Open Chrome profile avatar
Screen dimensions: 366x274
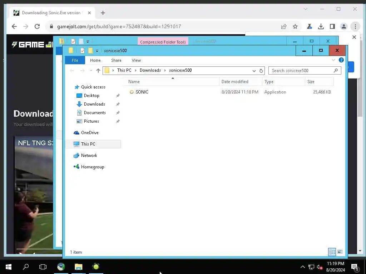click(x=344, y=26)
